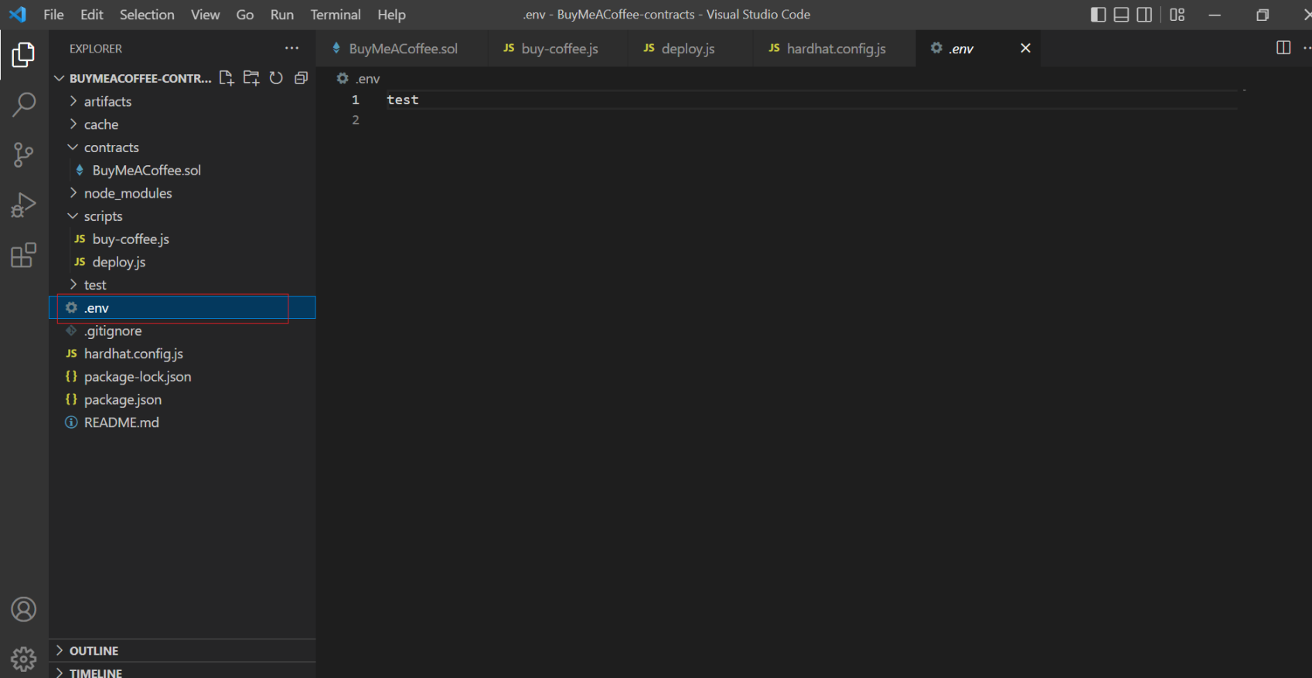
Task: Collapse all folders in Explorer
Action: pyautogui.click(x=301, y=78)
